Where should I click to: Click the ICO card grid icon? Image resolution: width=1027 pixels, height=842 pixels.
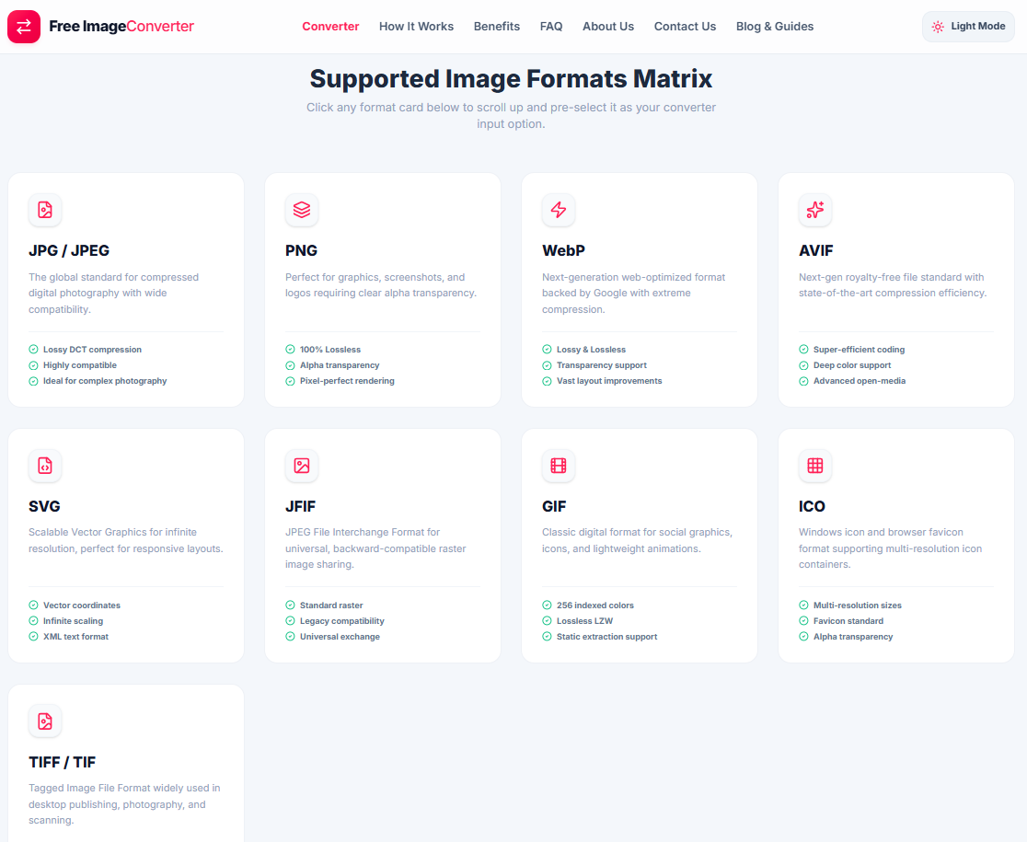coord(815,466)
